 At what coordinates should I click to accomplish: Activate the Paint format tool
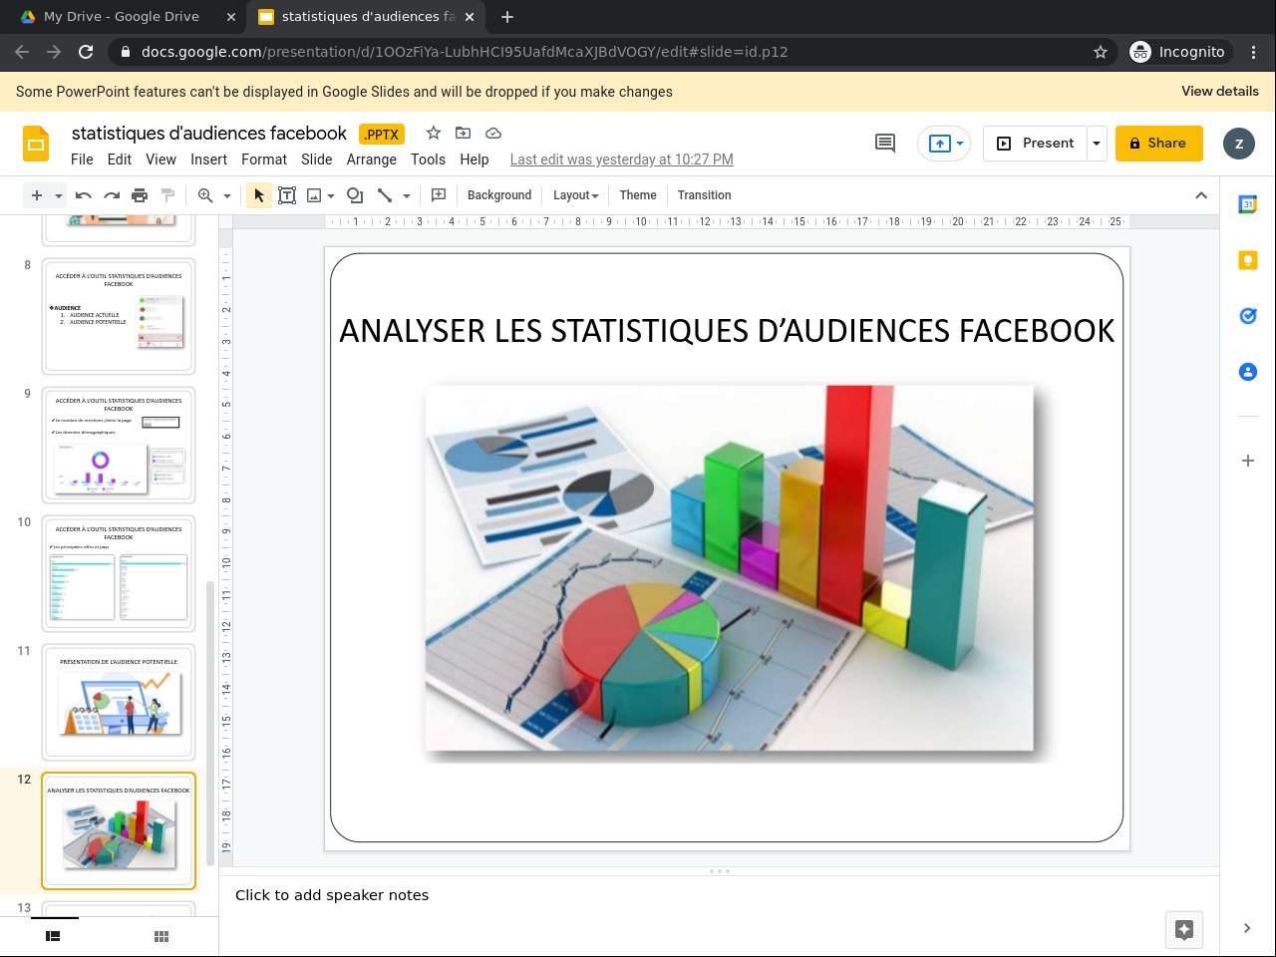point(167,195)
